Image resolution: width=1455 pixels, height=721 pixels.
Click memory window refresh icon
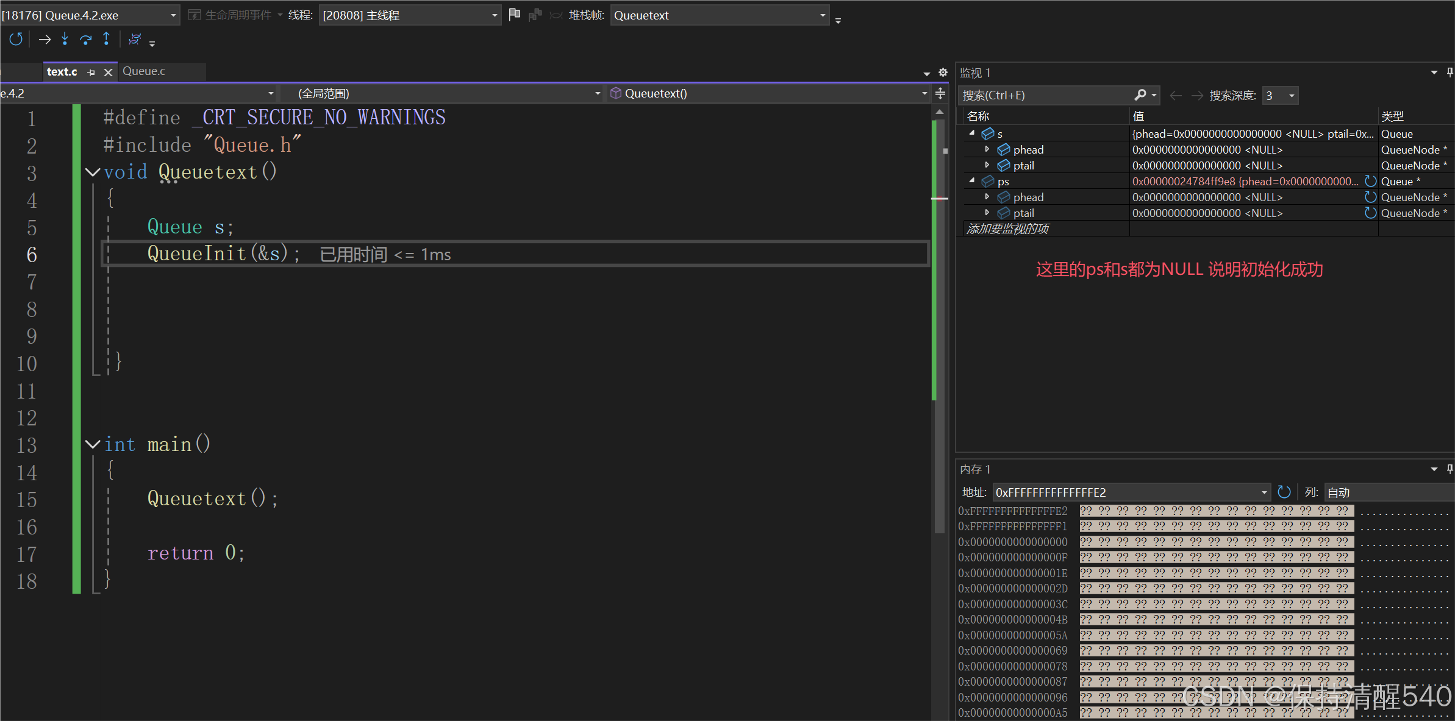click(1284, 492)
